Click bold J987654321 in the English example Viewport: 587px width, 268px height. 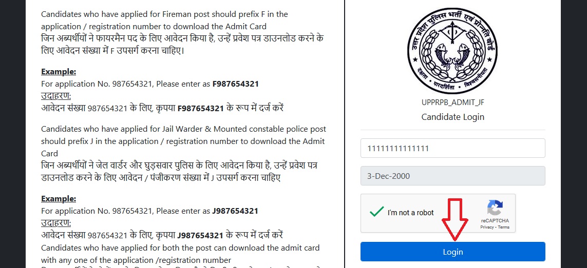(235, 211)
